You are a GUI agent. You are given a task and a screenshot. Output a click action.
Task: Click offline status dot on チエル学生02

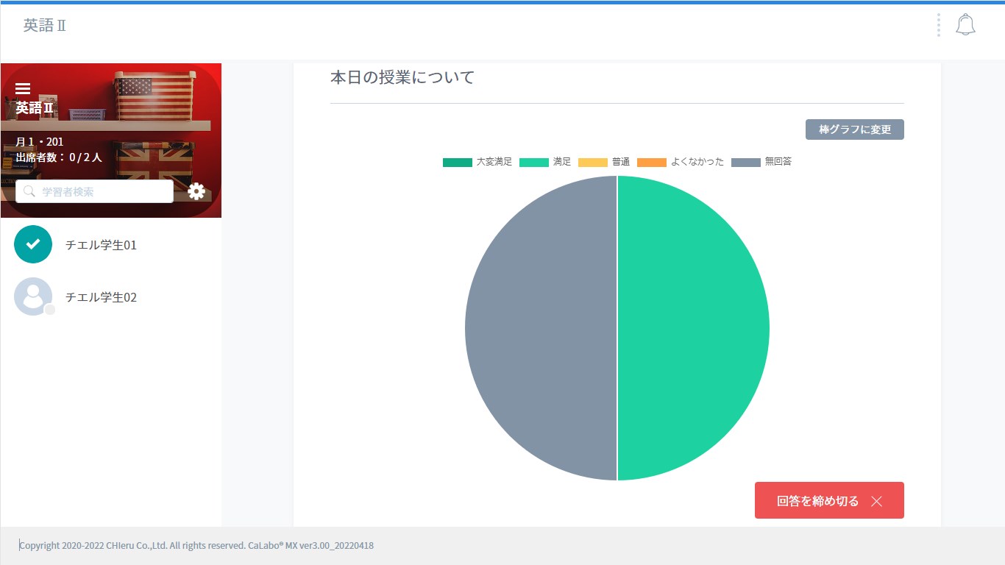pyautogui.click(x=50, y=310)
